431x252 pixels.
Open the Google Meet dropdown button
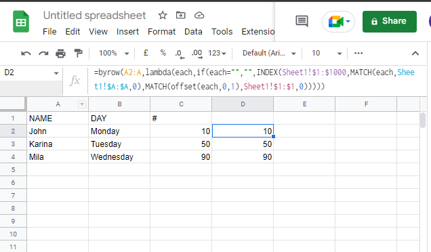338,22
